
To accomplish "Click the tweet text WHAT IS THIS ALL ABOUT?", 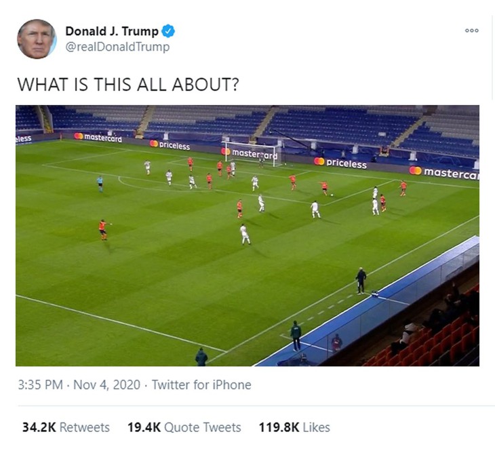I will (128, 85).
